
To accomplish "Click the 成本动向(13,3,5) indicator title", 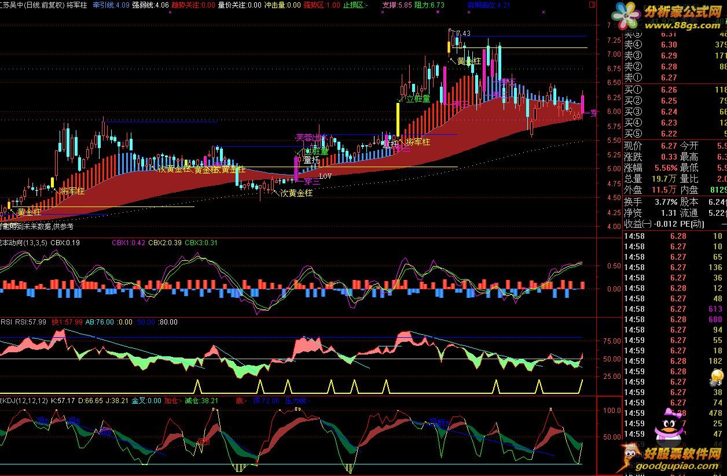I will 24,243.
